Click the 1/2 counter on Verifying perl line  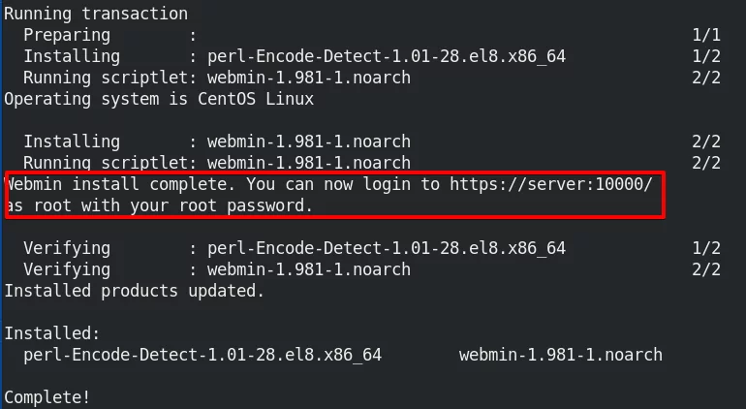pos(706,248)
